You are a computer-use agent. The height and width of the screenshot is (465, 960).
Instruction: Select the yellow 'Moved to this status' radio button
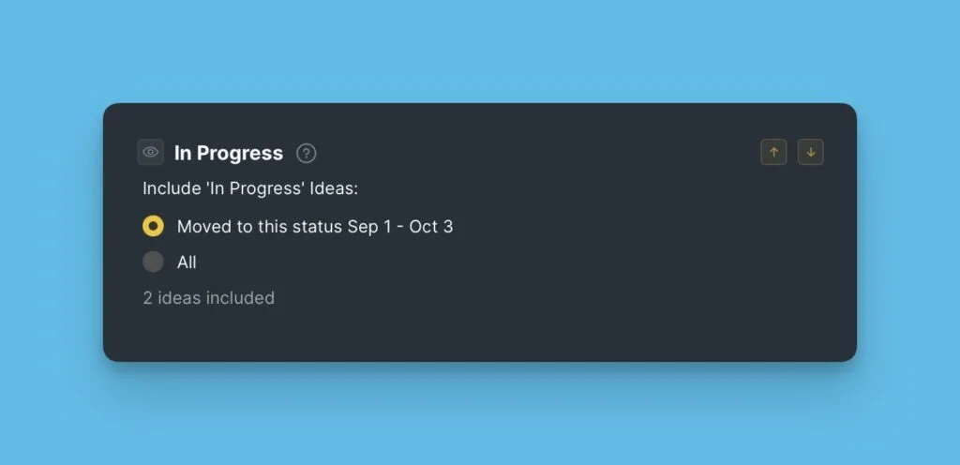click(x=153, y=226)
